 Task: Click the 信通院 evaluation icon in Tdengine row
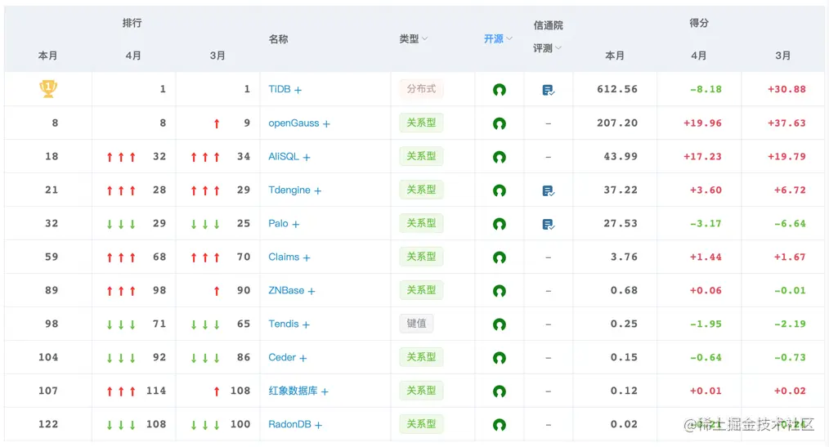549,190
